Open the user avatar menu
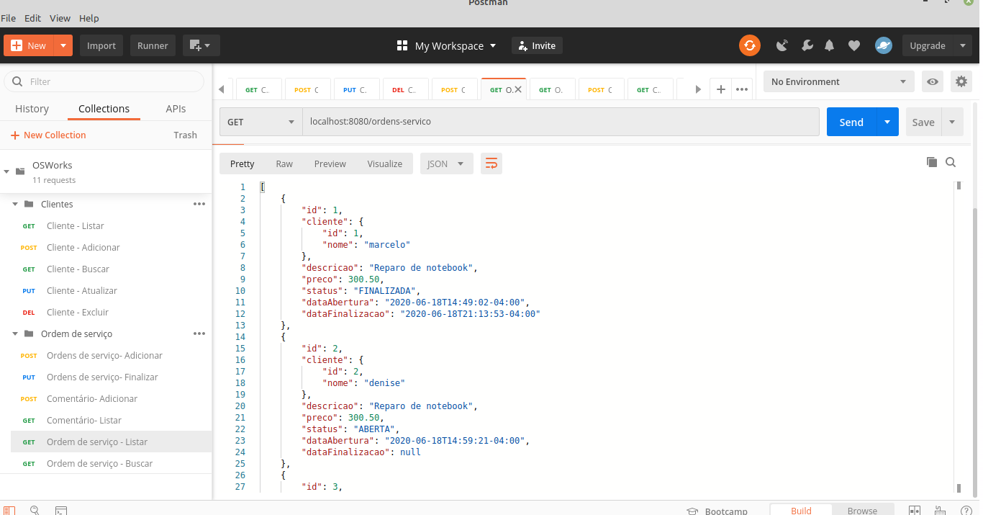This screenshot has height=515, width=983. point(884,45)
